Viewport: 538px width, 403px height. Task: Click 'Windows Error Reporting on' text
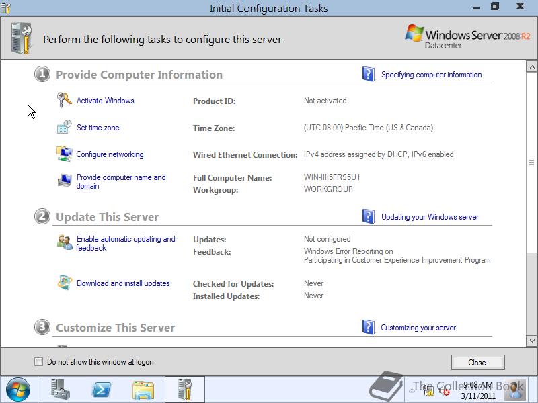[x=348, y=251]
